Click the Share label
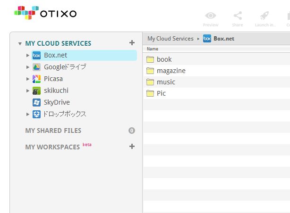The image size is (290, 213). 238,25
